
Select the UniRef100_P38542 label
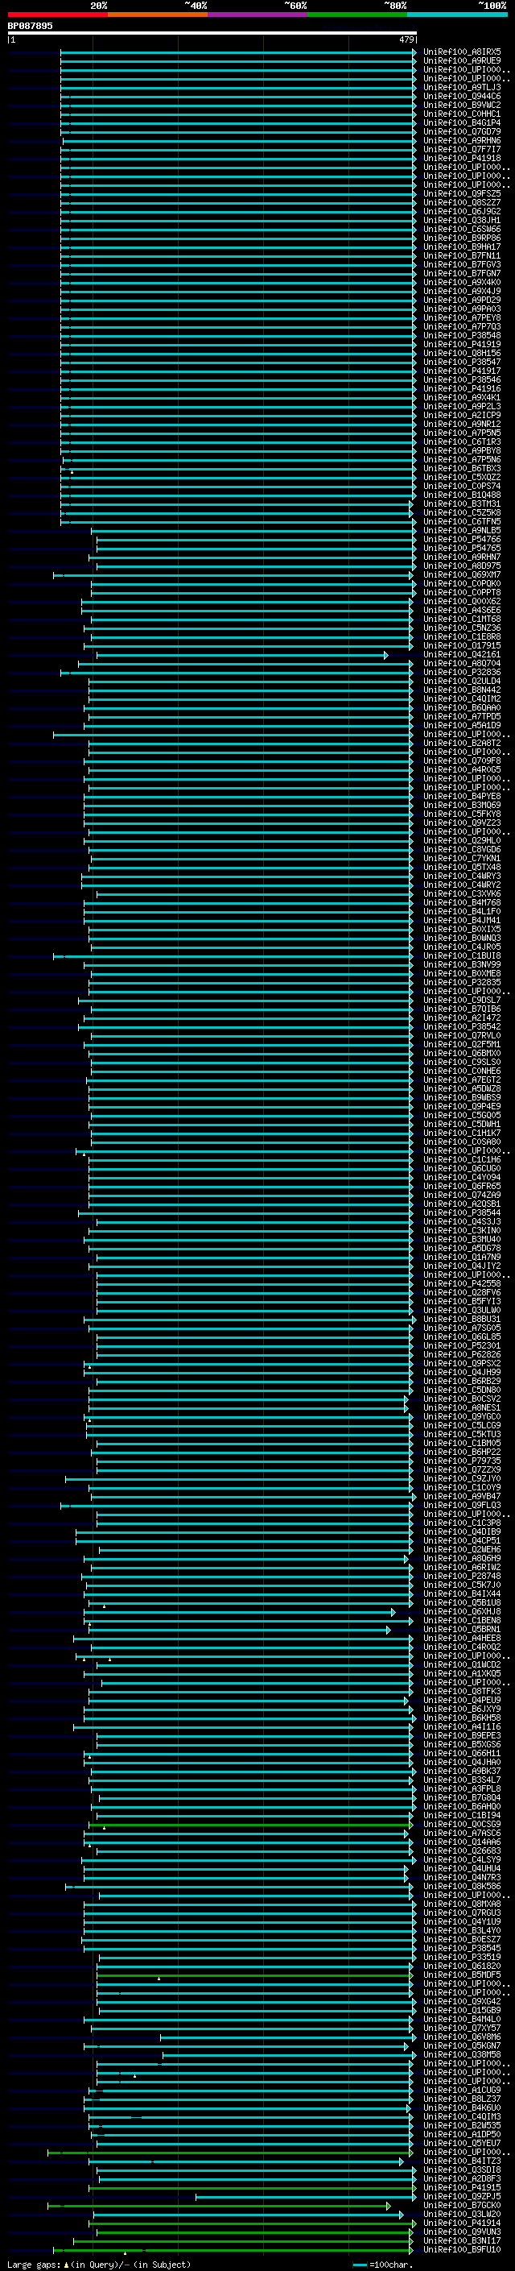(x=461, y=1027)
